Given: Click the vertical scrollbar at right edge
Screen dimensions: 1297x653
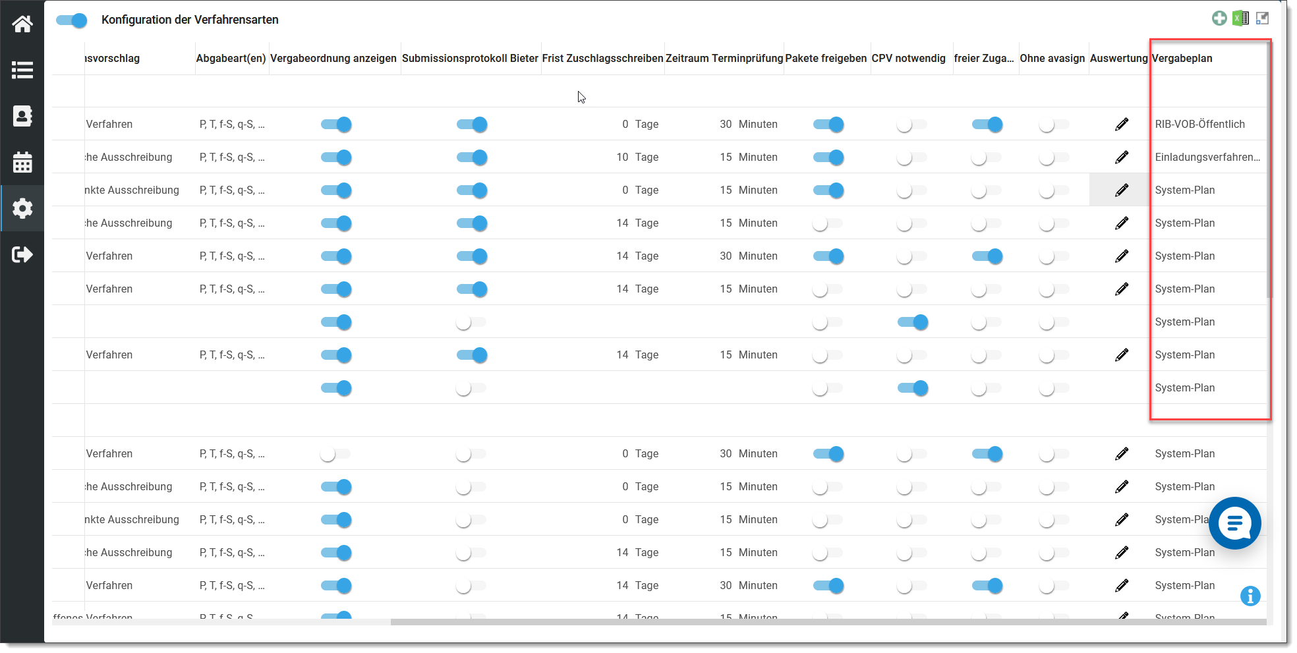Looking at the screenshot, I should [1269, 171].
